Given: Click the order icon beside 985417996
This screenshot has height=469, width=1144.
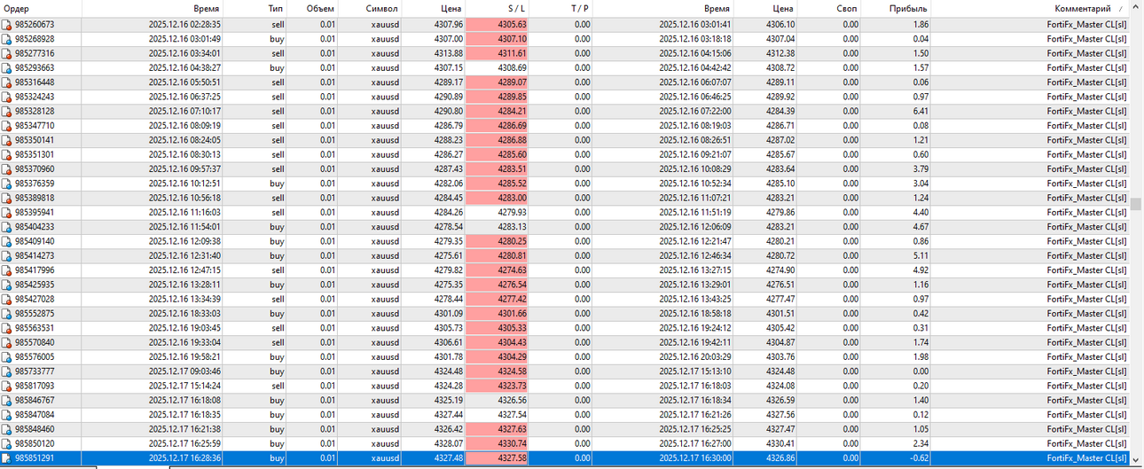Looking at the screenshot, I should tap(7, 270).
